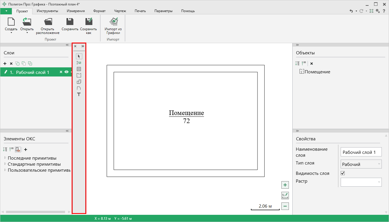Toggle eye visibility of Рабочий слой 1
Screen dimensions: 389x222
pyautogui.click(x=66, y=72)
